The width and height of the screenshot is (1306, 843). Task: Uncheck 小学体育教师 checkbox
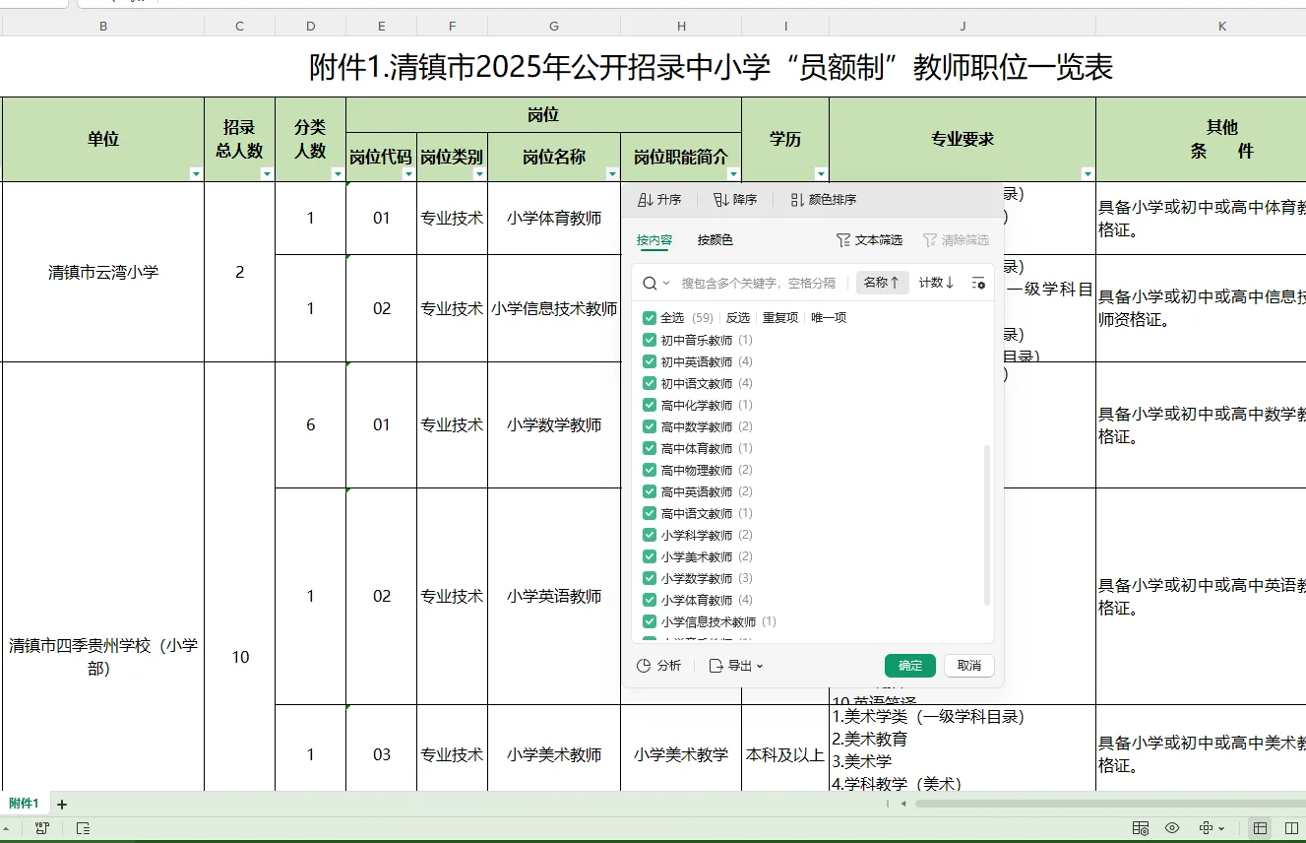pyautogui.click(x=650, y=600)
